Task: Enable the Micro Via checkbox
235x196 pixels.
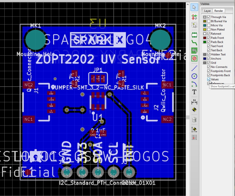Action: pyautogui.click(x=209, y=25)
